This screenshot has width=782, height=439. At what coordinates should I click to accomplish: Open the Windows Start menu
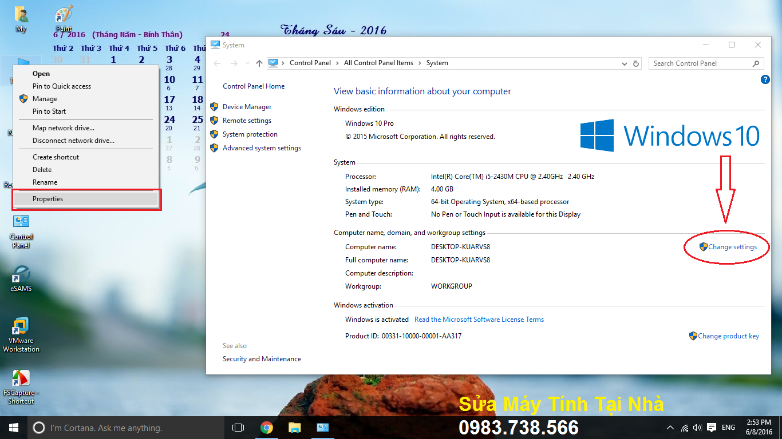(14, 428)
